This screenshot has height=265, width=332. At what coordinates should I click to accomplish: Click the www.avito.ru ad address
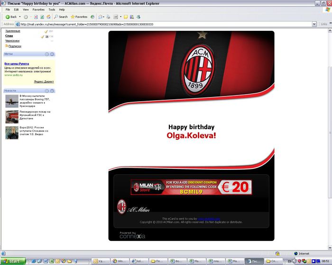(x=13, y=75)
